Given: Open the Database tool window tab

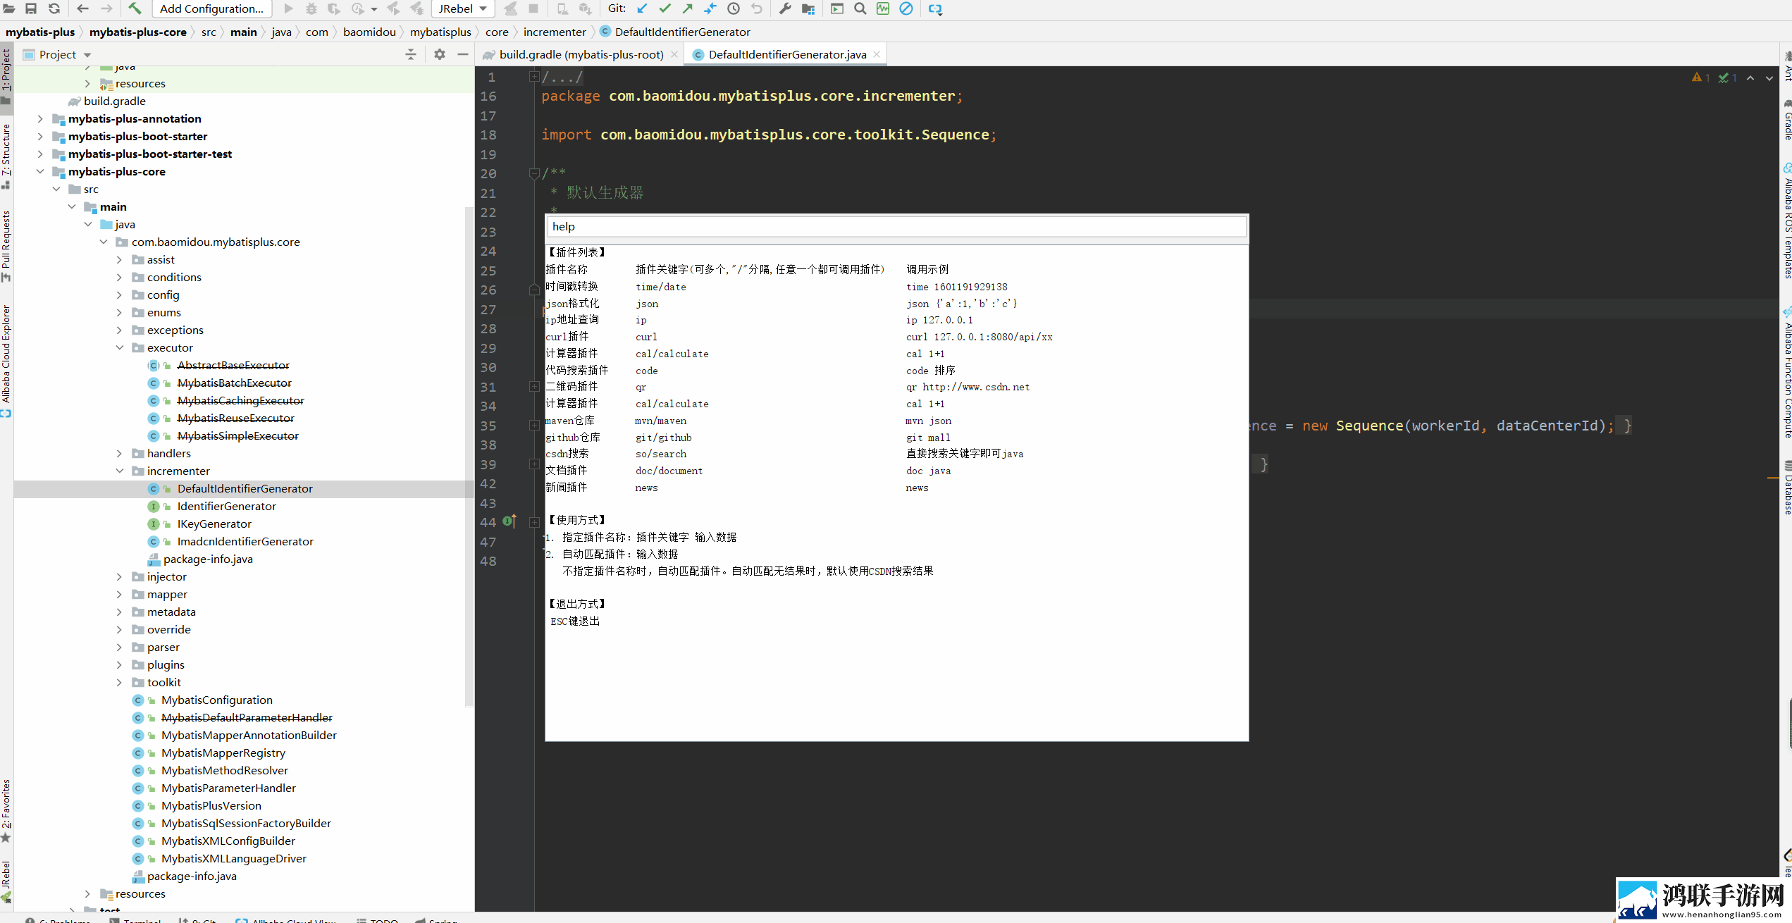Looking at the screenshot, I should [1786, 488].
